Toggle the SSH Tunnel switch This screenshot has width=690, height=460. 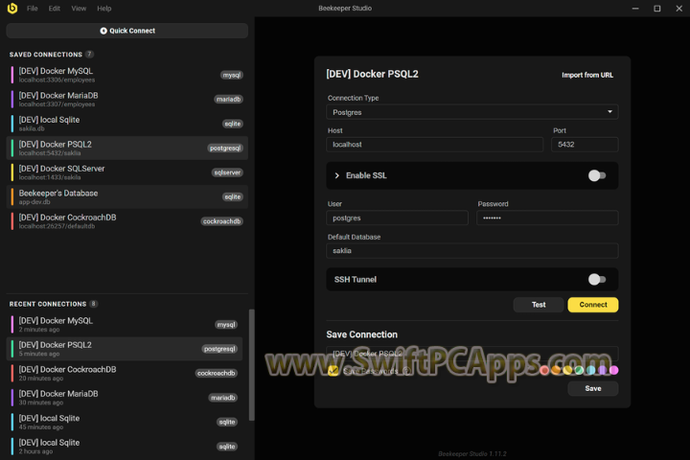(597, 280)
